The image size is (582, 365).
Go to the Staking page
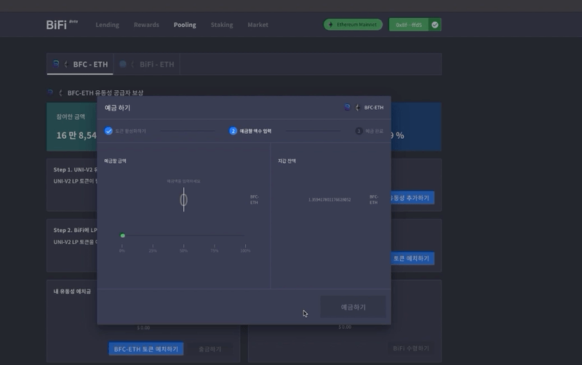click(x=222, y=25)
